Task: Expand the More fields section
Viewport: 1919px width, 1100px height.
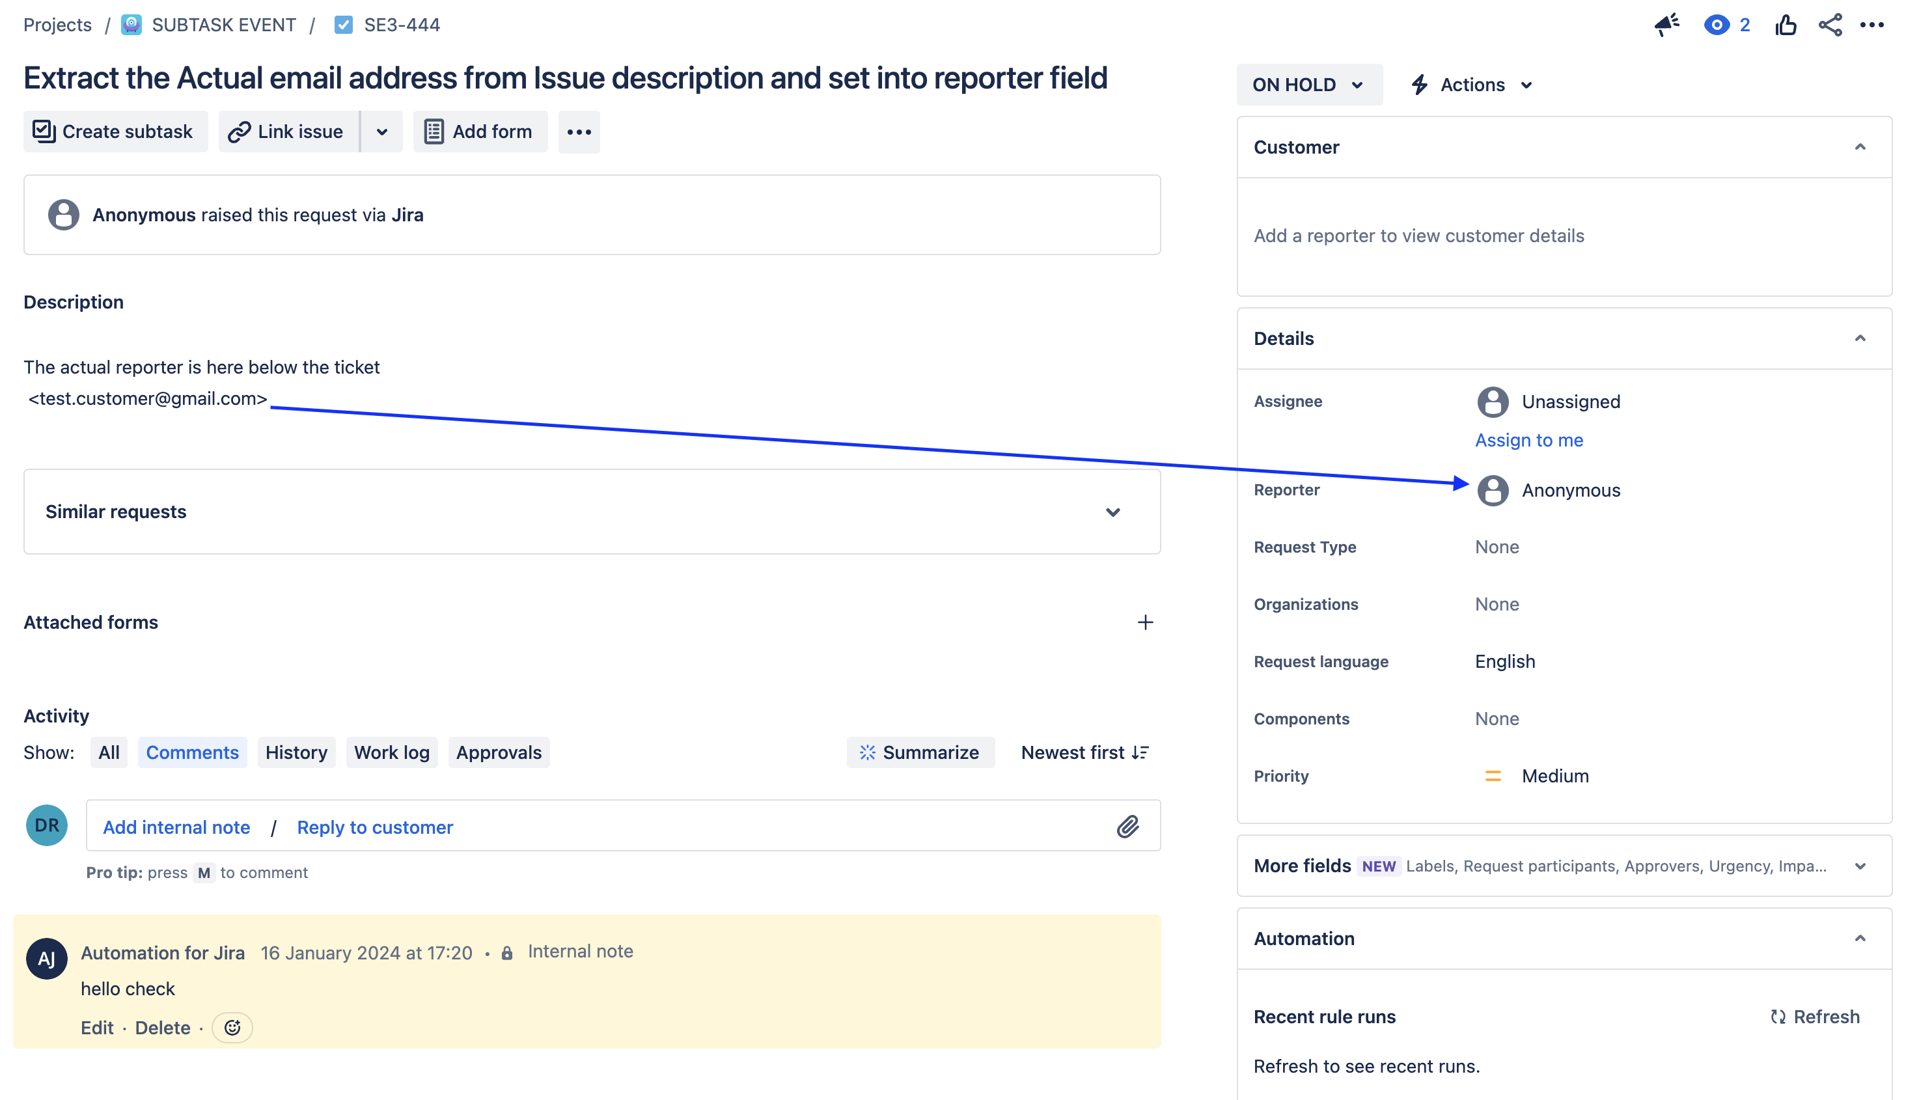Action: [x=1859, y=866]
